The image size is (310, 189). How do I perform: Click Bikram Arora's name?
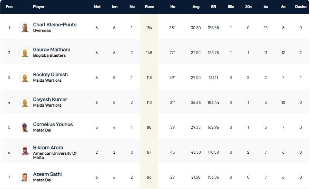[48, 148]
